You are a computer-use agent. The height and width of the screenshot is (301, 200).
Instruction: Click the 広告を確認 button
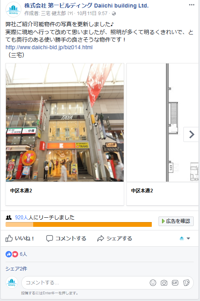pos(176,221)
